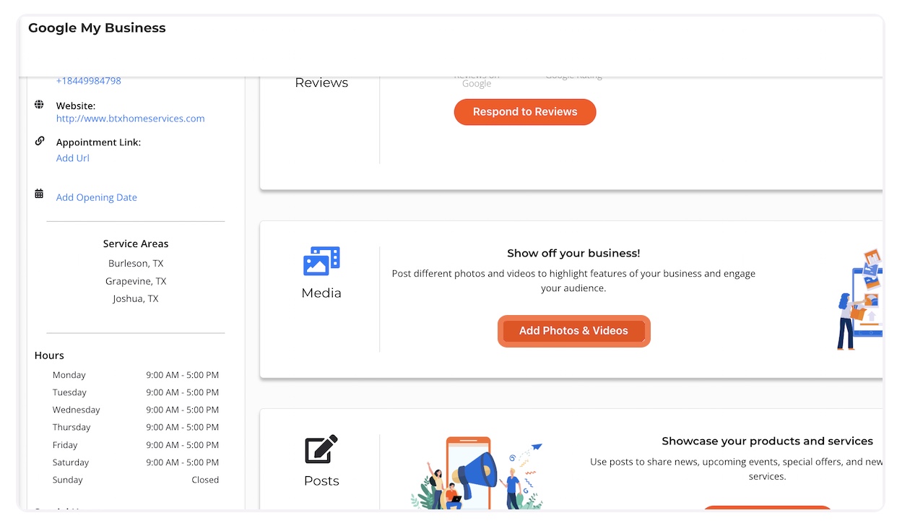910x526 pixels.
Task: Click the Add Url appointment link
Action: point(73,158)
